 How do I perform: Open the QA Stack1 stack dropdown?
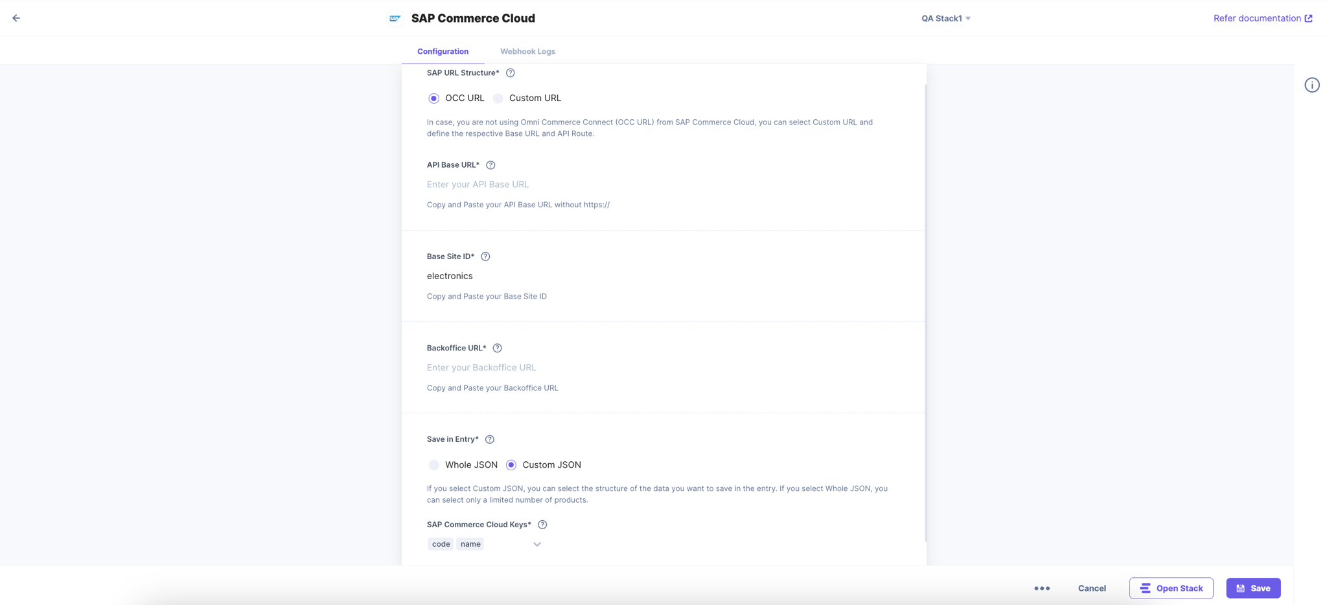945,18
